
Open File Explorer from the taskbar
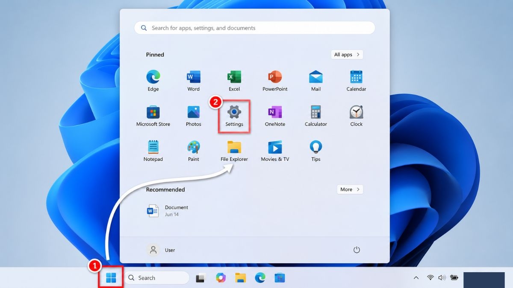coord(240,278)
